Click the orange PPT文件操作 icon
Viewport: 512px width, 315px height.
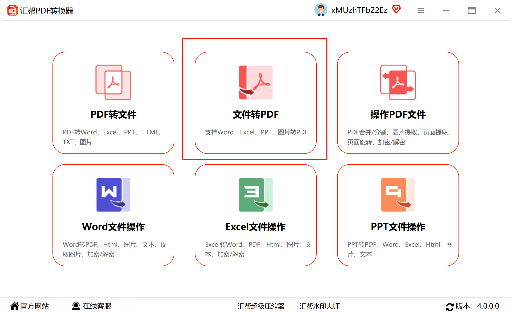(398, 195)
